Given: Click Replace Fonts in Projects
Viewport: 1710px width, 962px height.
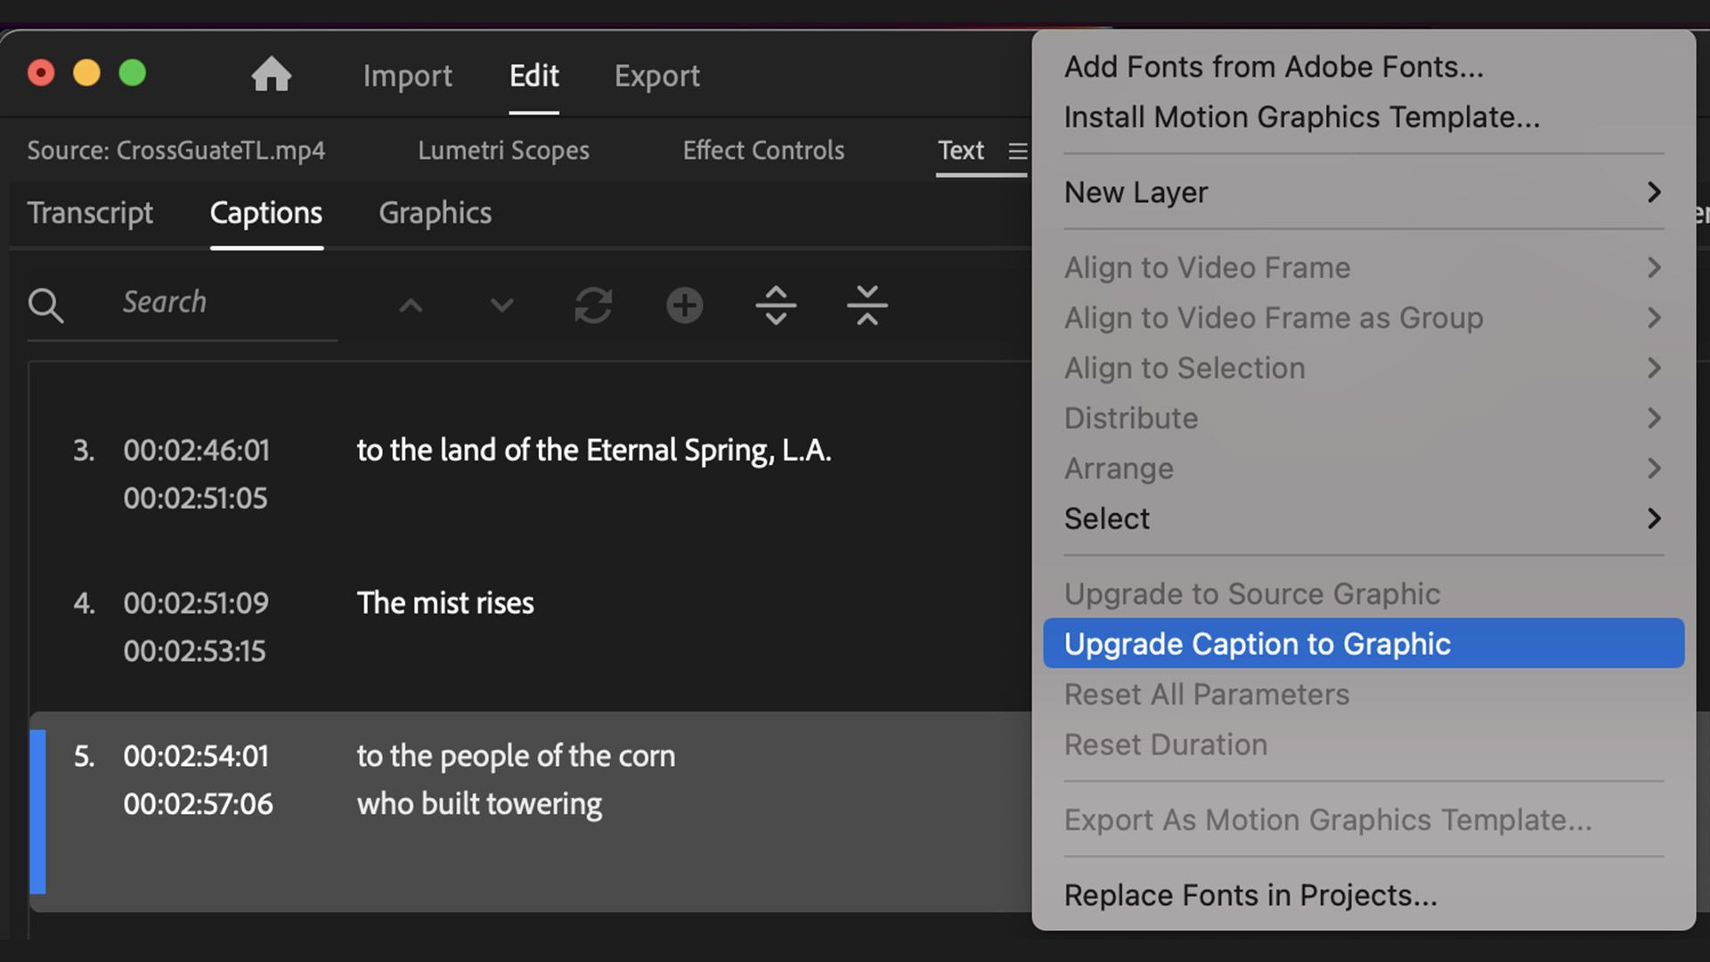Looking at the screenshot, I should [x=1250, y=895].
